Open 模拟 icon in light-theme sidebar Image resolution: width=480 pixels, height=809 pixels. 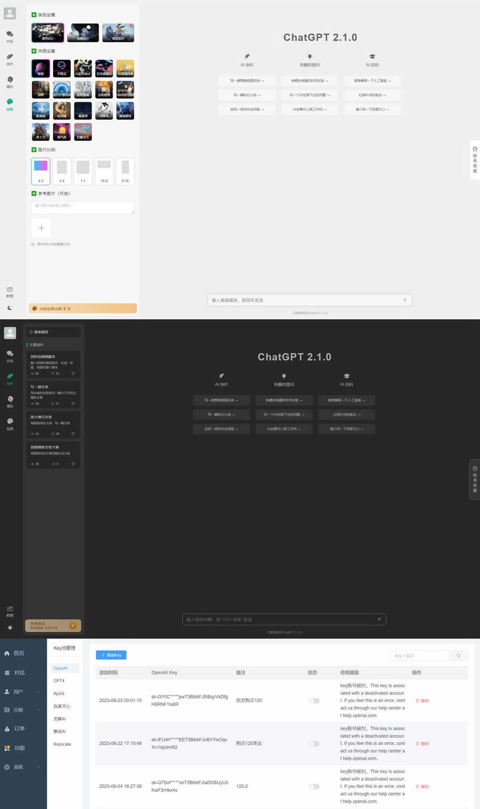[x=10, y=82]
